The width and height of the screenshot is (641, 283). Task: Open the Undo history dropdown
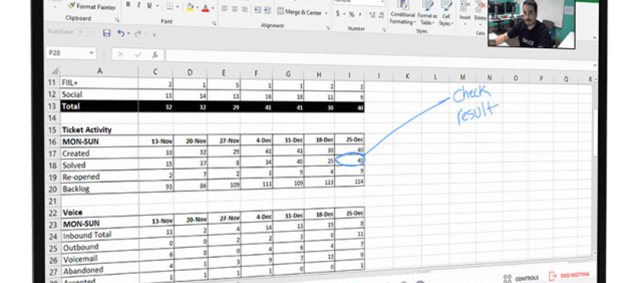129,34
